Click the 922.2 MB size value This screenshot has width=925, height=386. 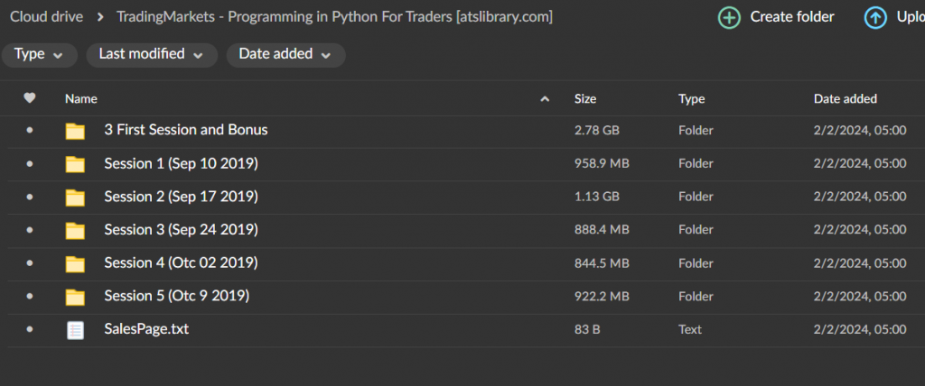click(602, 296)
